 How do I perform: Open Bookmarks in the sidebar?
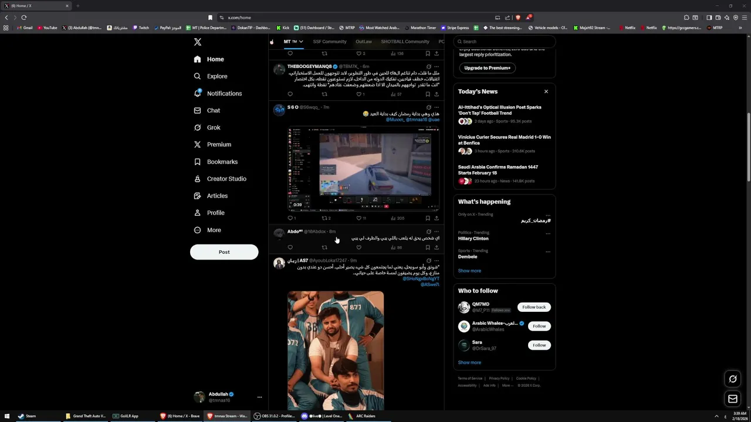click(215, 162)
